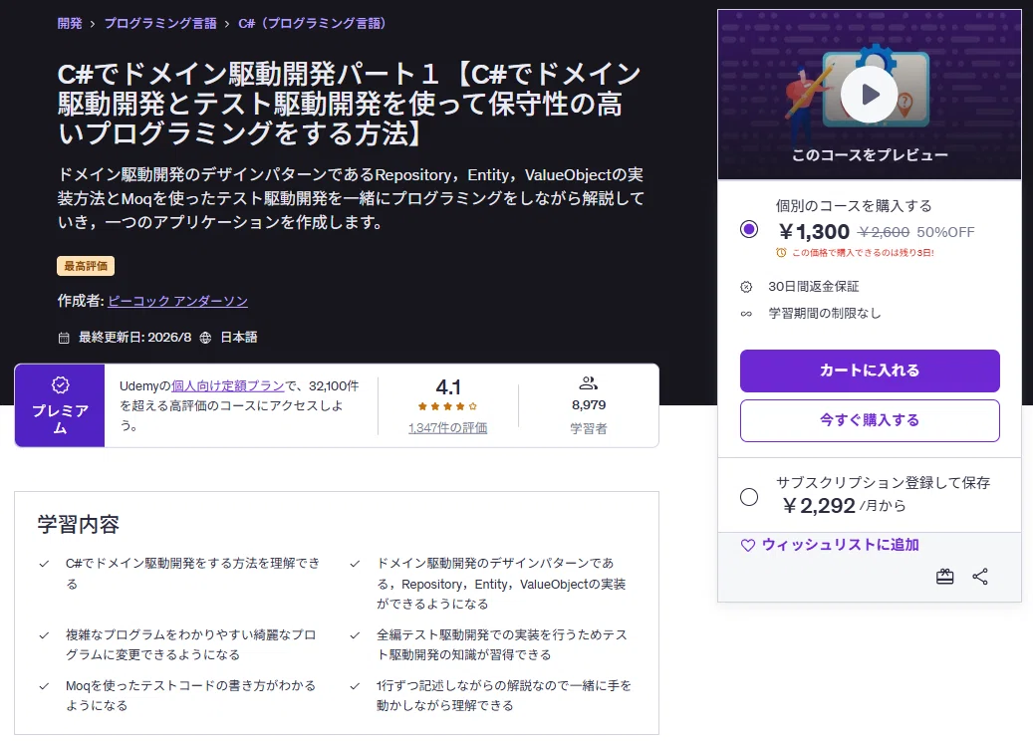Open the 1,347件の評価 reviews link
The image size is (1033, 741).
coord(448,428)
